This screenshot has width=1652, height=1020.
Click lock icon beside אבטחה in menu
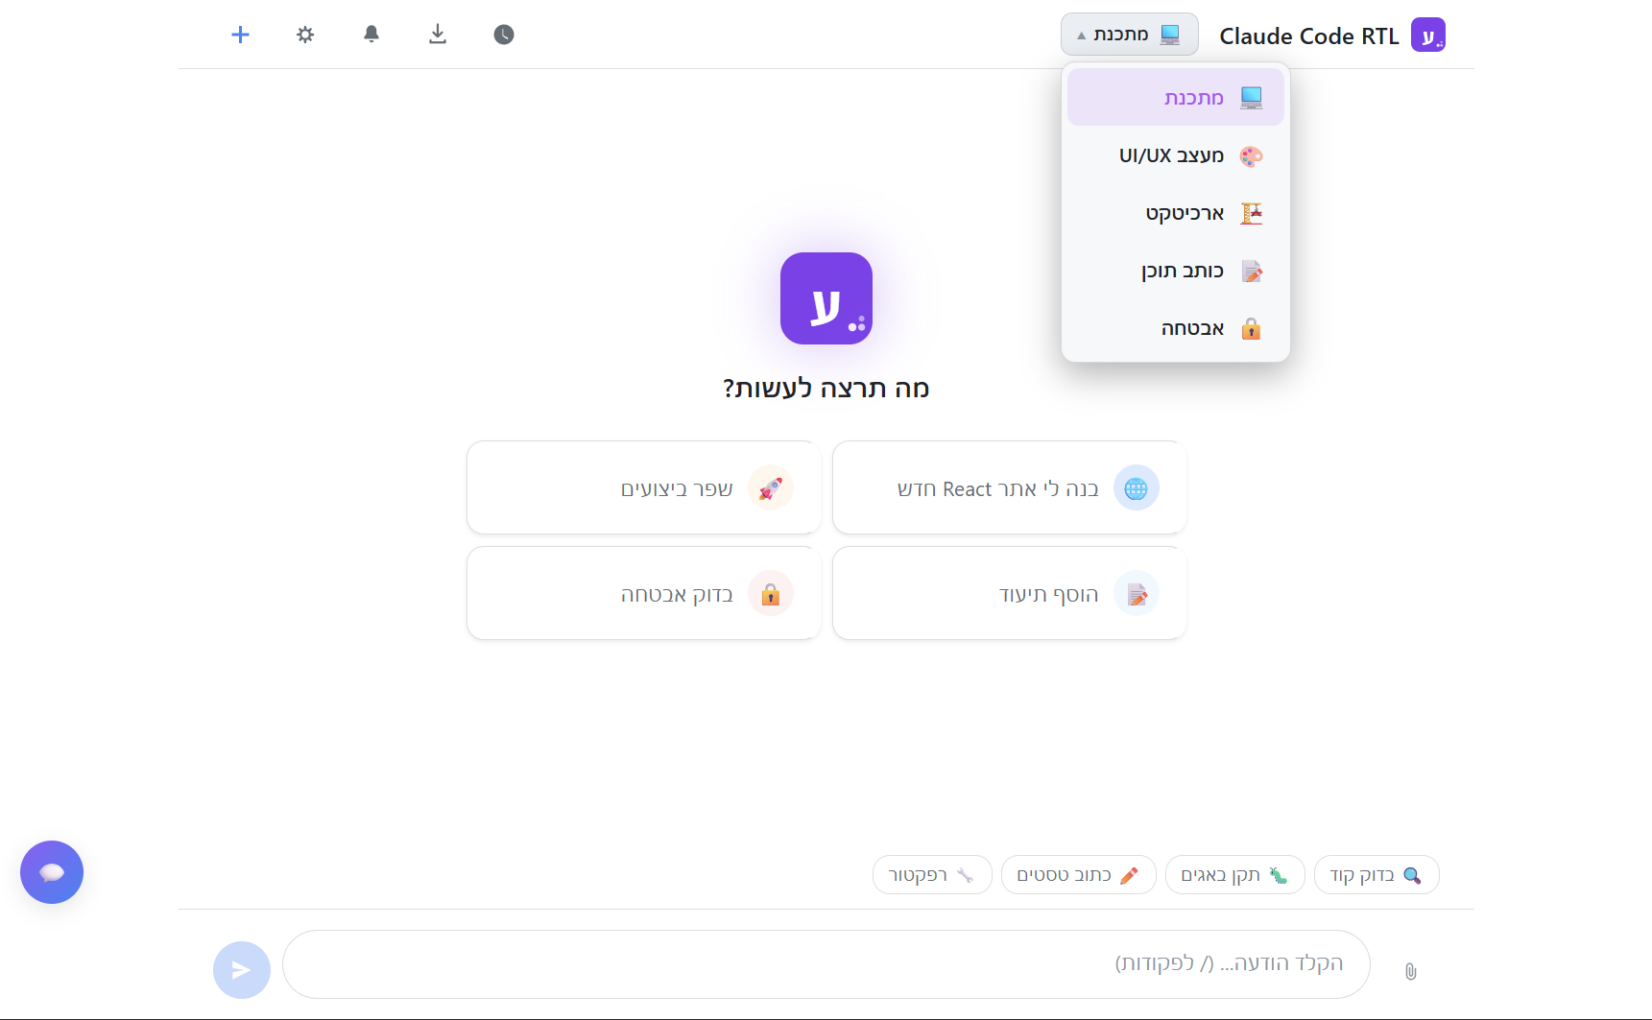click(1251, 328)
